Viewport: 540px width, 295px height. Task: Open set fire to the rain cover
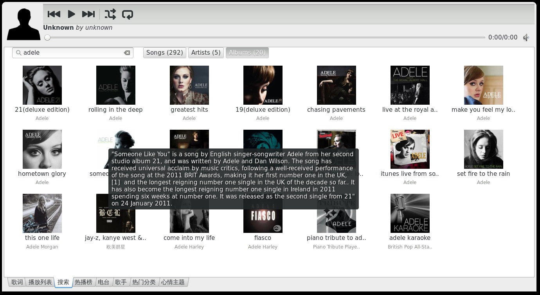pos(484,149)
